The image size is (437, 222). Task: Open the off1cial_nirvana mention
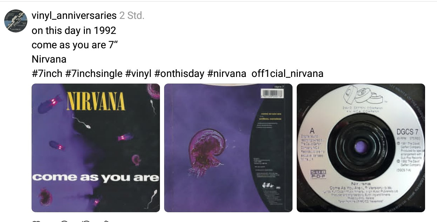pos(287,74)
